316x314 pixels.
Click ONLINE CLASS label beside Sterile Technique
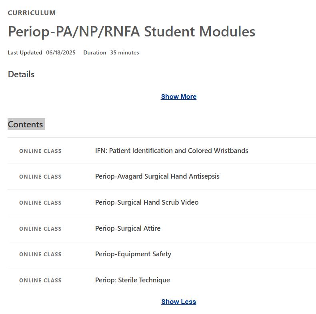pos(40,280)
